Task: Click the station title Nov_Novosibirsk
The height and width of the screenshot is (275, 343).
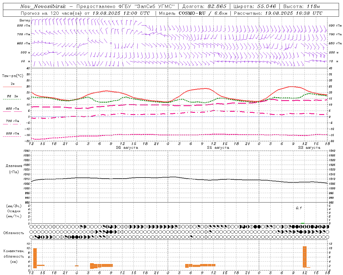Action: point(43,6)
